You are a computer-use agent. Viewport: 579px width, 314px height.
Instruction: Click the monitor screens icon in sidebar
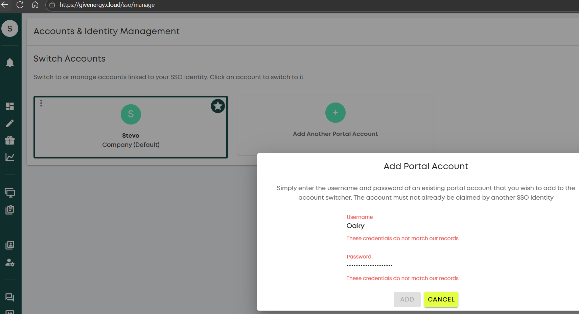point(10,193)
